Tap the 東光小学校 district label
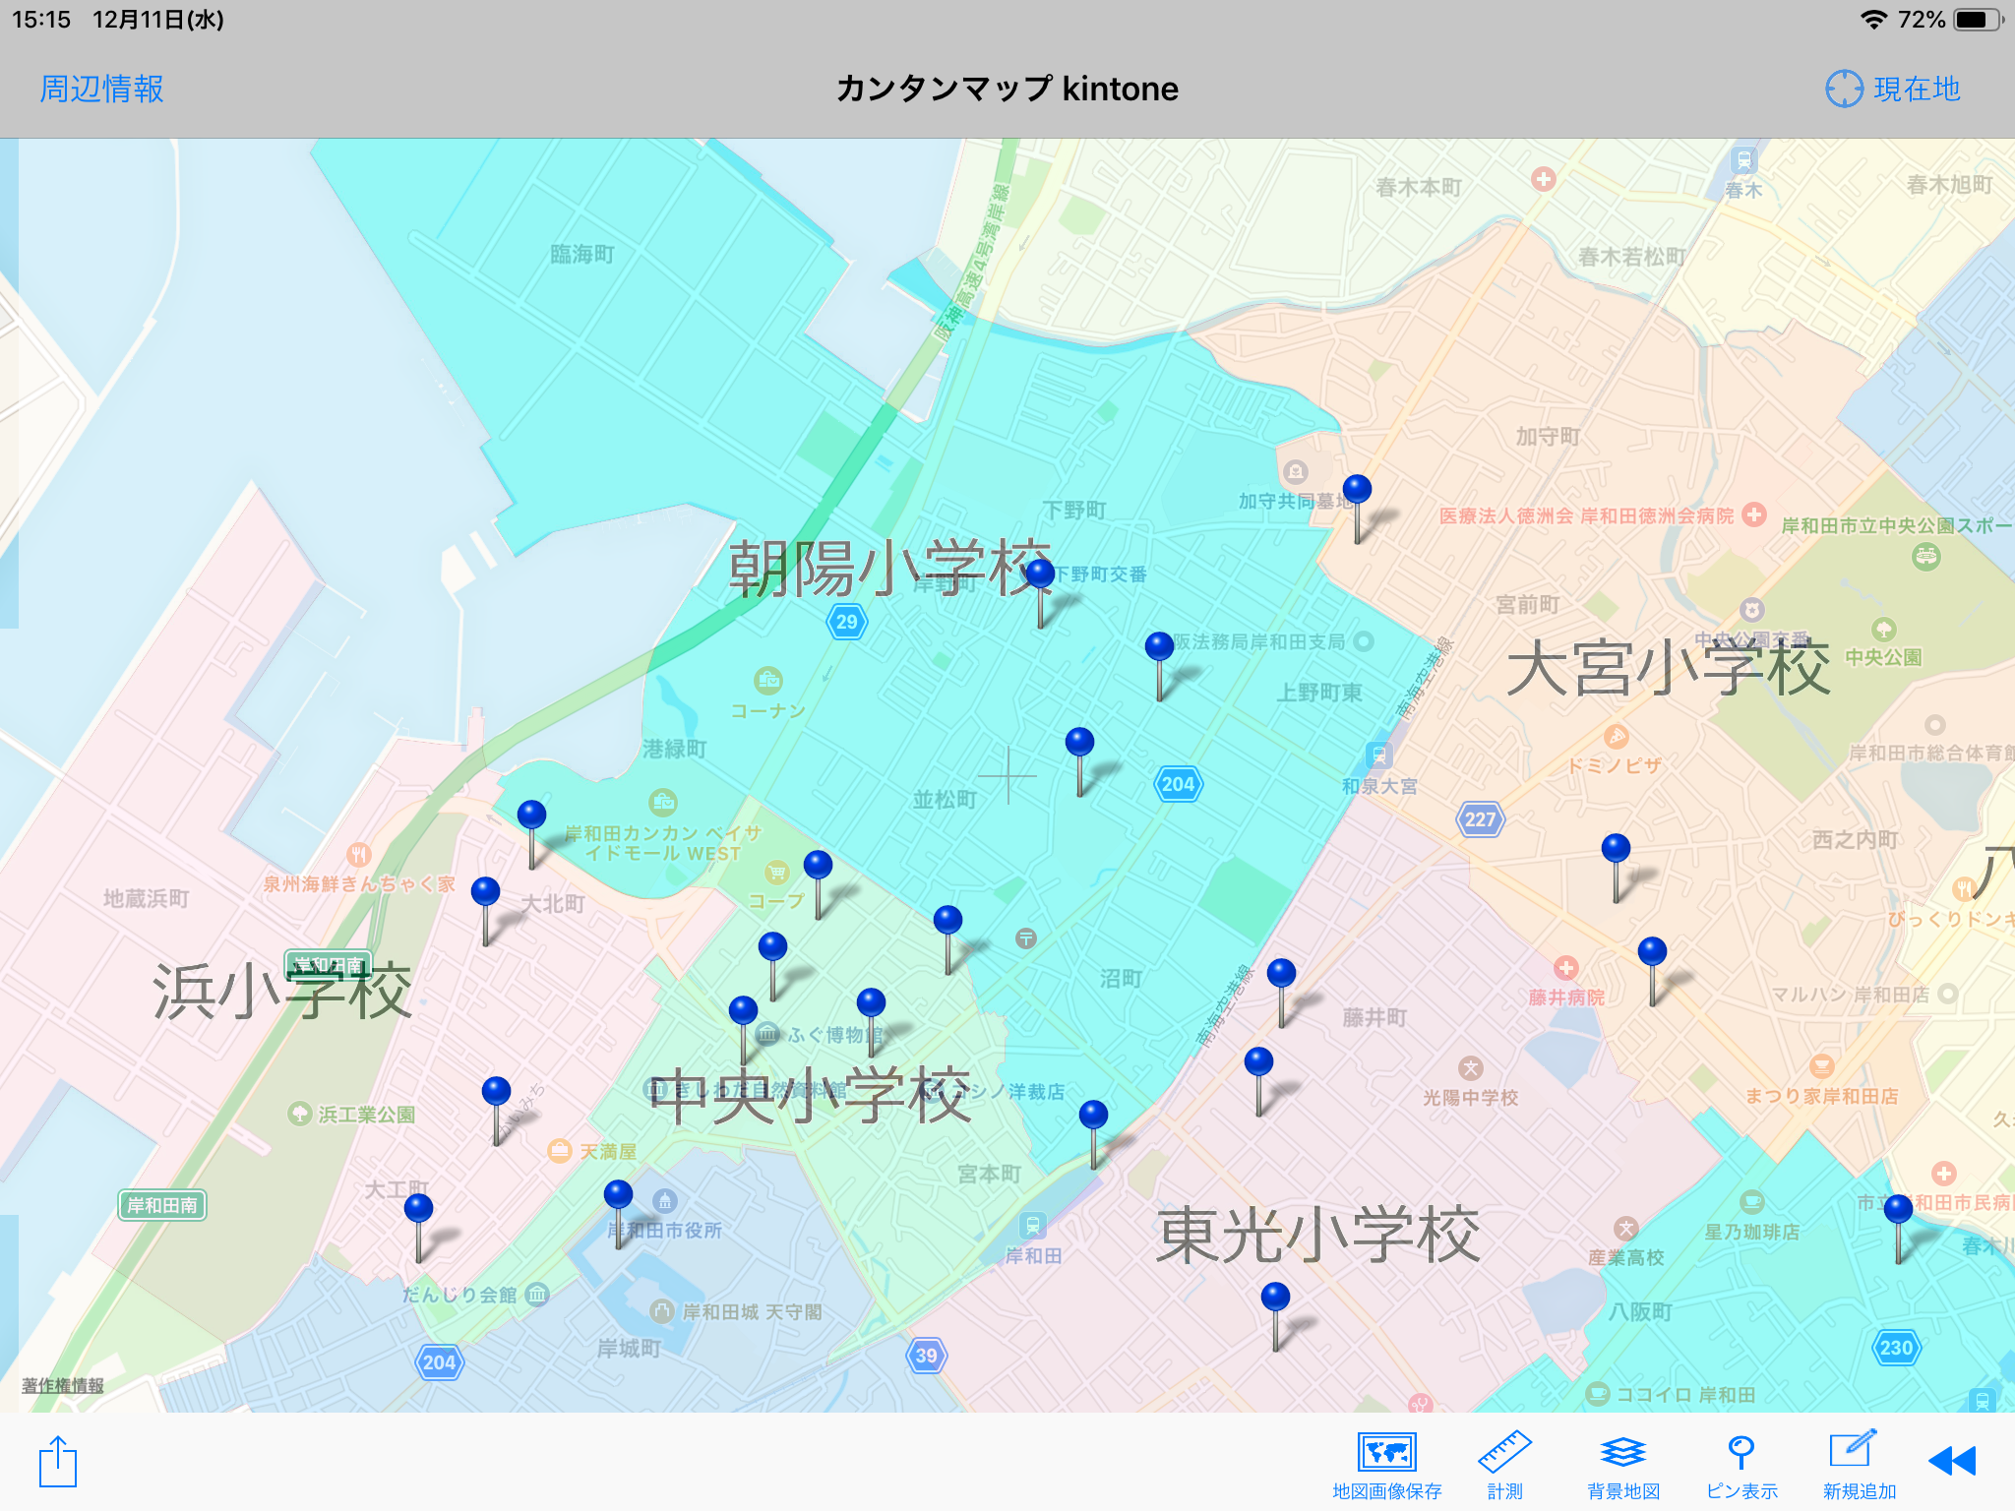Image resolution: width=2015 pixels, height=1511 pixels. (x=1317, y=1235)
